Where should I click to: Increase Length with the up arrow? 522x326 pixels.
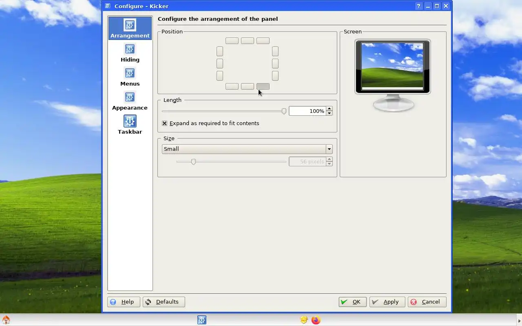coord(329,109)
